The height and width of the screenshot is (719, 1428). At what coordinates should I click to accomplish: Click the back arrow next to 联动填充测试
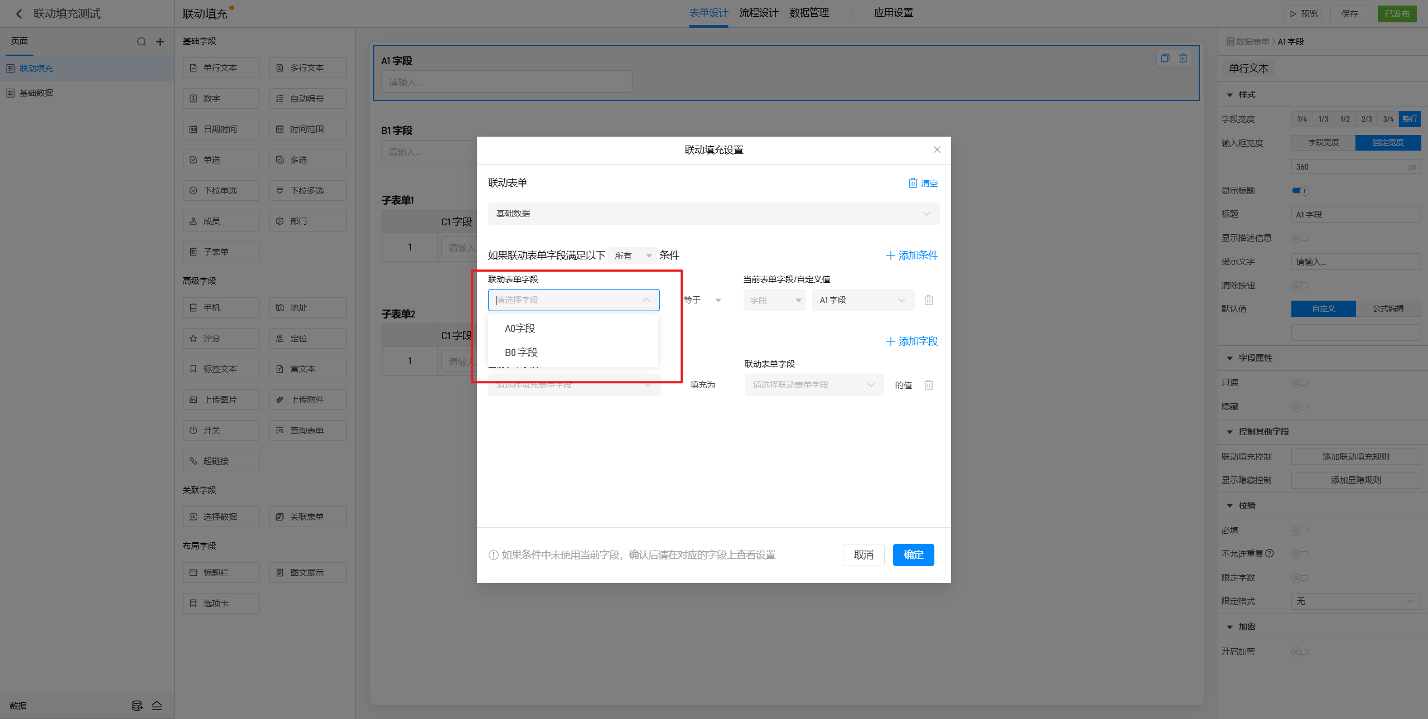coord(19,14)
